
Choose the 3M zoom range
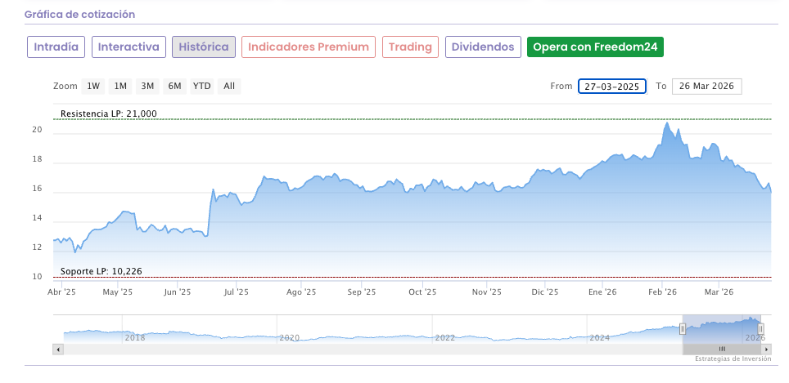pos(147,87)
